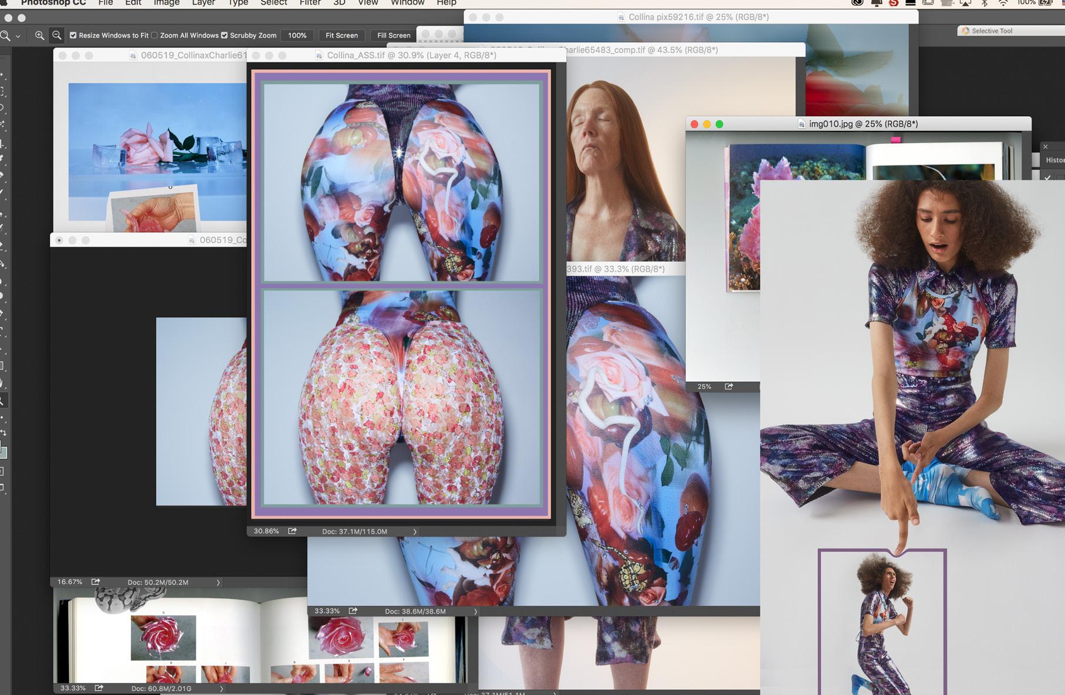This screenshot has height=695, width=1065.
Task: Open the Zoom tool preset picker icon
Action: [x=5, y=36]
